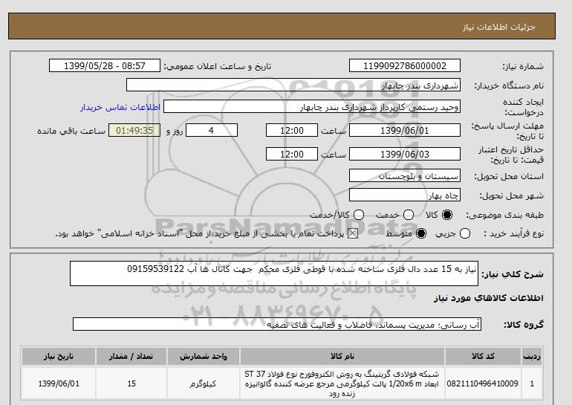Click the ردیف column header
The height and width of the screenshot is (405, 572).
(x=532, y=356)
